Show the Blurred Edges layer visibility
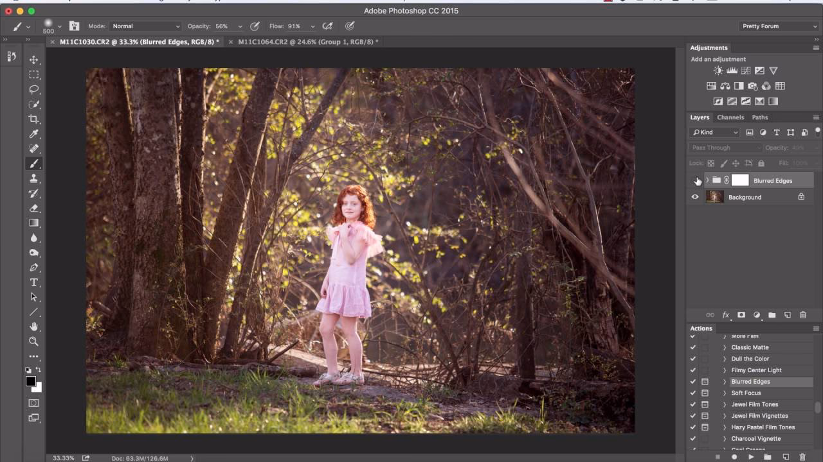The image size is (823, 462). [695, 180]
